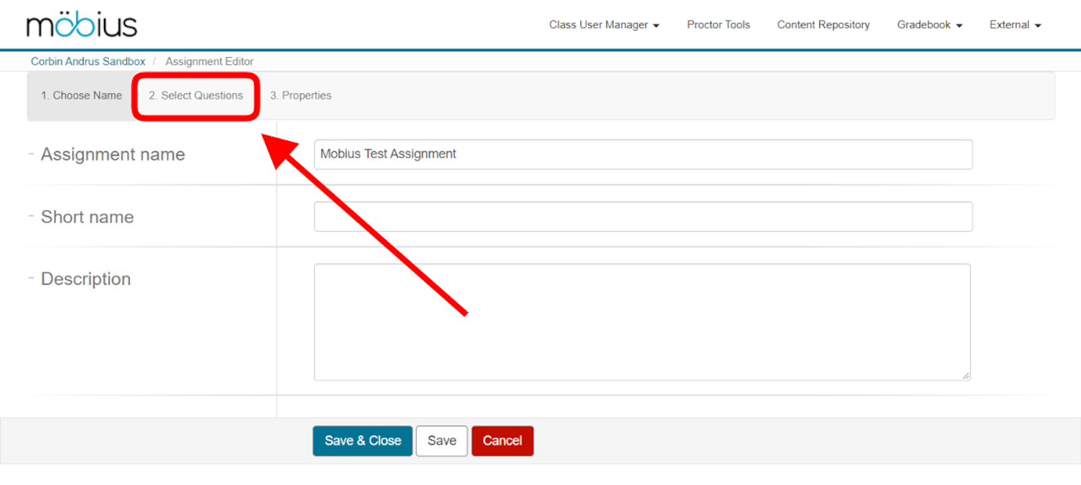Screen dimensions: 1081x485
Task: Switch to the 1. Choose Name tab
Action: click(x=81, y=96)
